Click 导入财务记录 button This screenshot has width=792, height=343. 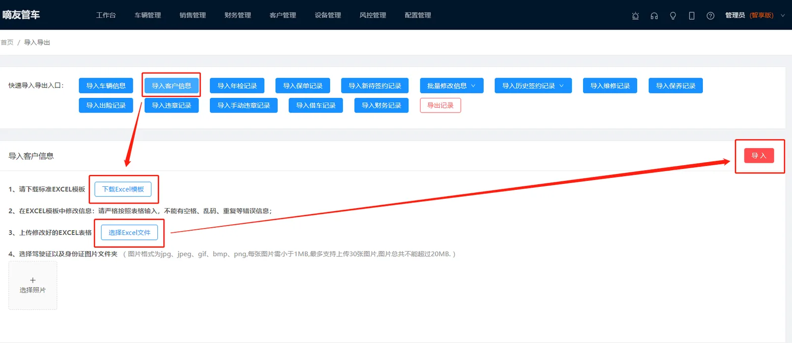pos(381,105)
